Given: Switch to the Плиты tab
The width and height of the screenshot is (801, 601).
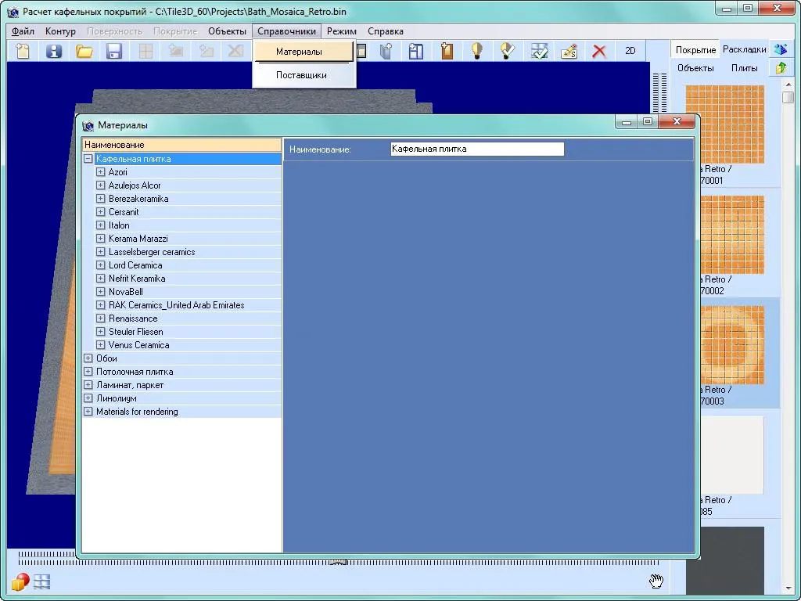Looking at the screenshot, I should 745,68.
